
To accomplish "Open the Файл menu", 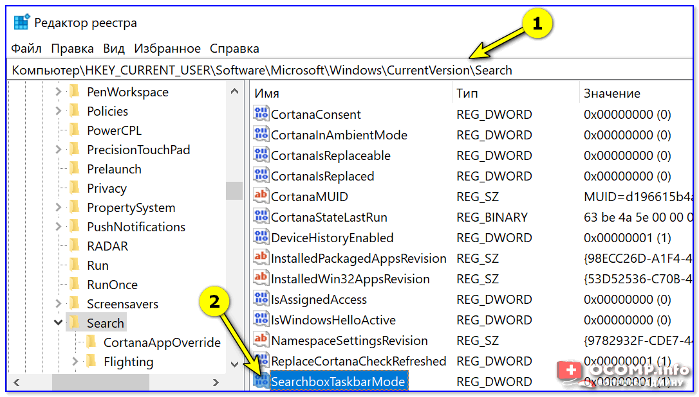I will (x=26, y=48).
